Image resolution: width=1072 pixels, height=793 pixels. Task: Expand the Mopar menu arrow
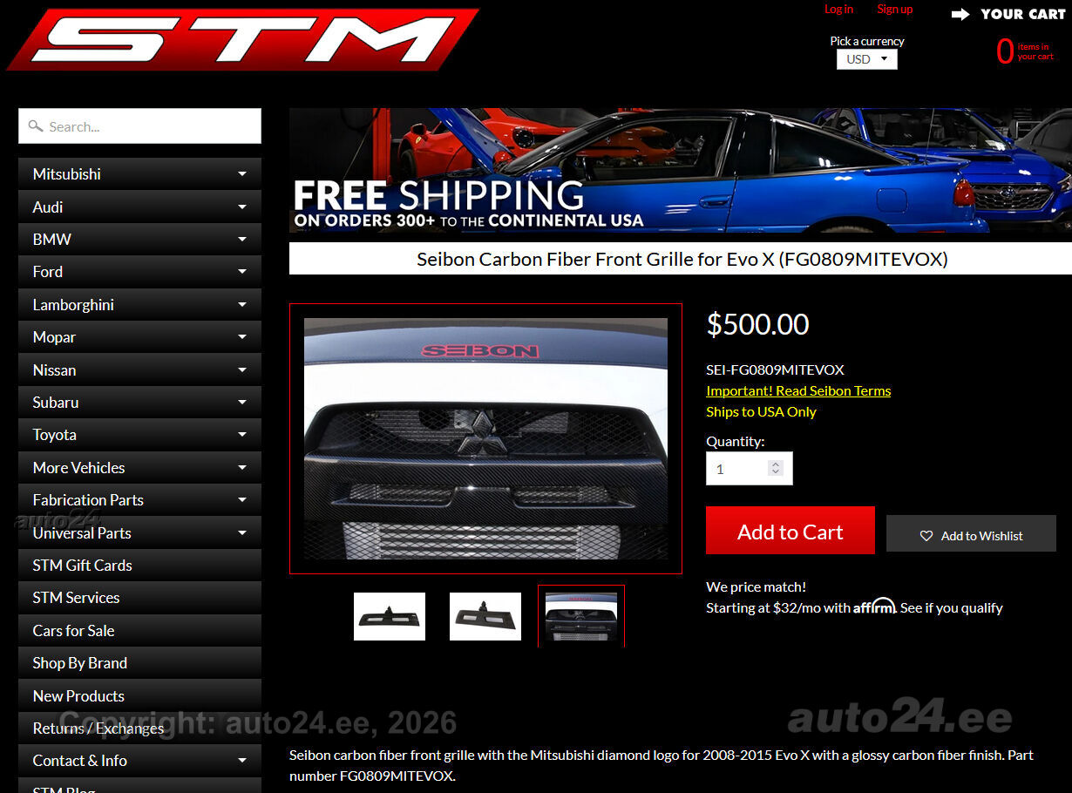point(242,337)
